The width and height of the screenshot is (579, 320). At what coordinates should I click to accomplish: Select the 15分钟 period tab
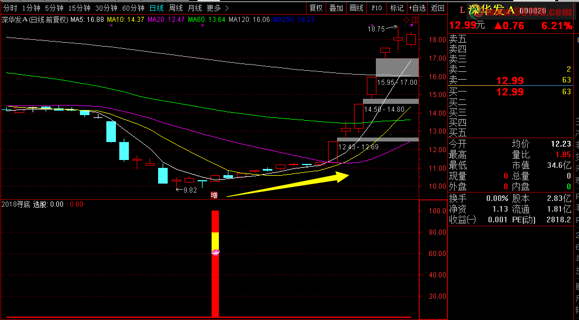click(x=79, y=8)
